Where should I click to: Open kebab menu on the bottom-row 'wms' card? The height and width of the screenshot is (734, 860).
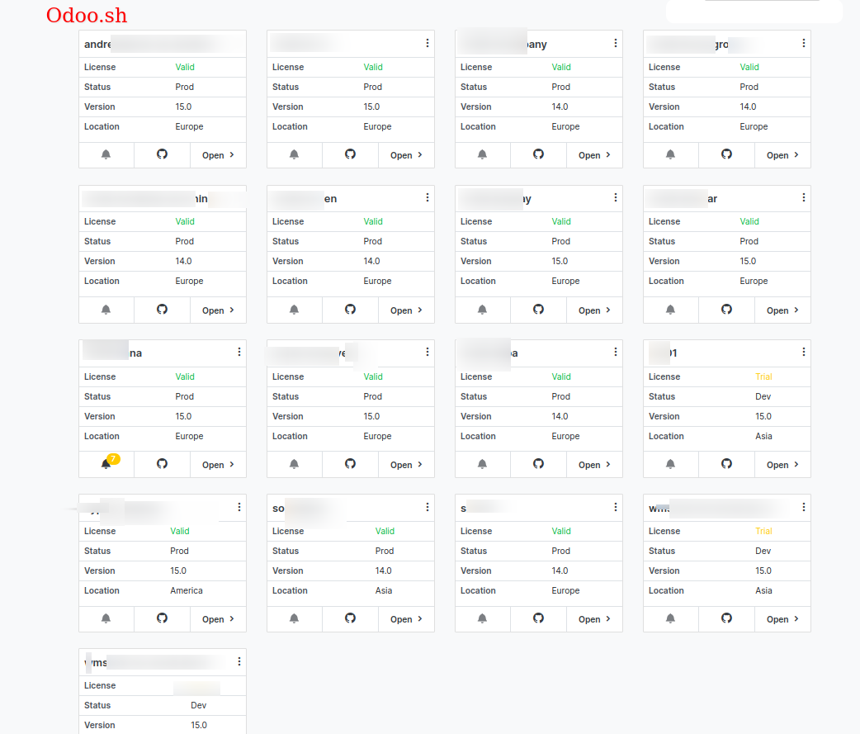239,661
